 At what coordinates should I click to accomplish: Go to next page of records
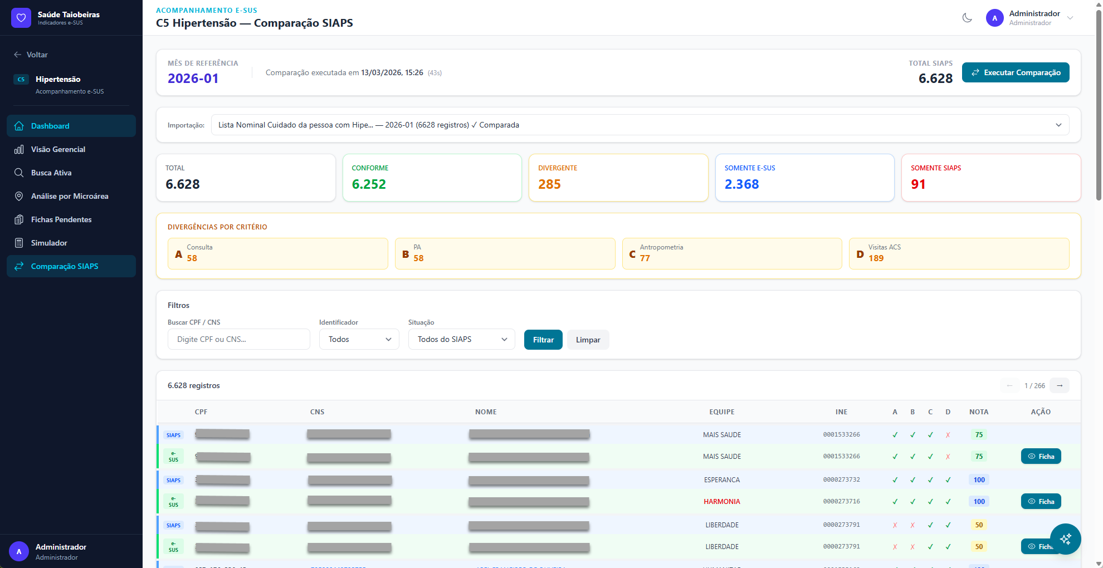click(1059, 385)
